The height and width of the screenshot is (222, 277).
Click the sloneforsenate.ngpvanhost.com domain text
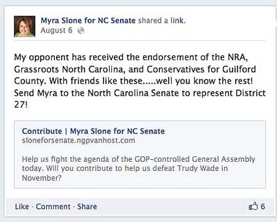click(79, 140)
